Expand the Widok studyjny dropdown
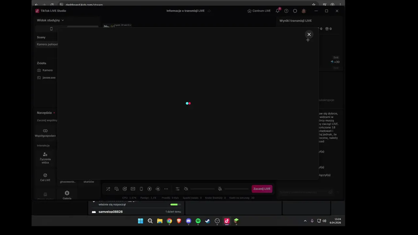This screenshot has height=235, width=418. click(x=50, y=20)
